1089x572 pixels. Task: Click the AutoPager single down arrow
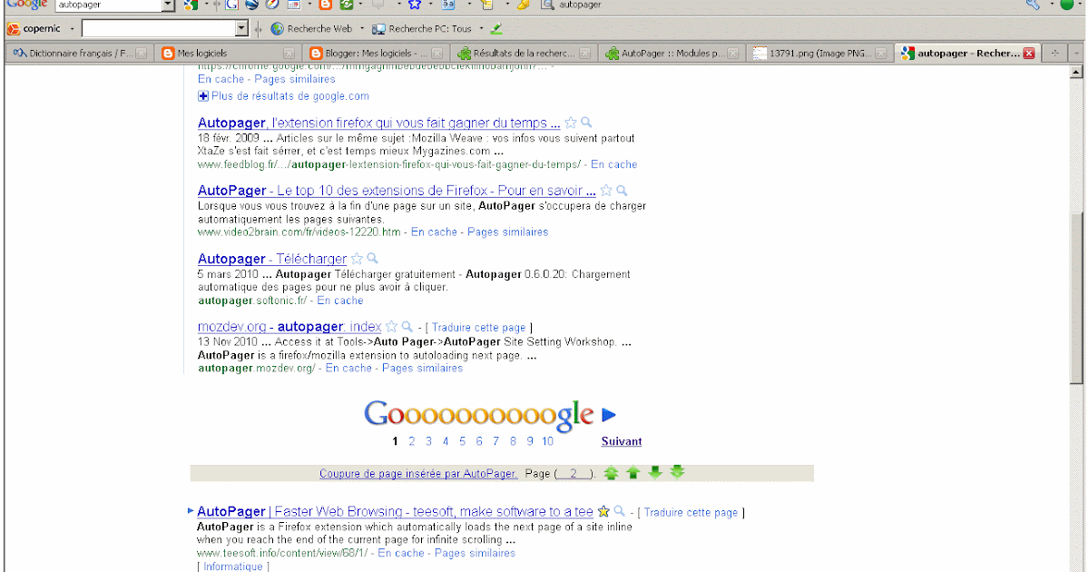click(655, 473)
